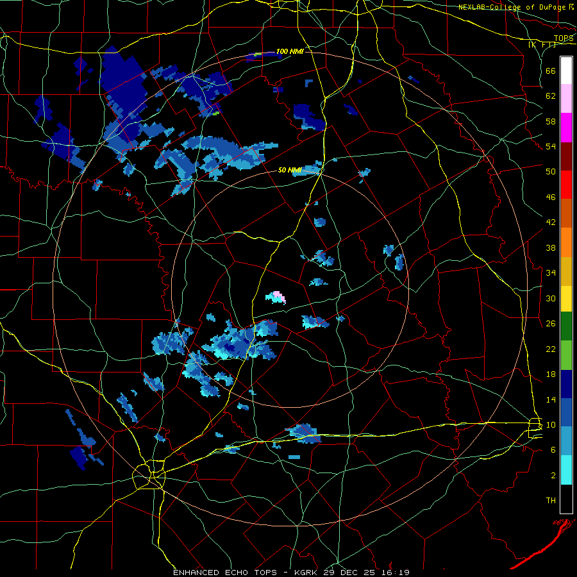Pick the navy blue legend swatch
577x577 pixels.
pos(566,384)
